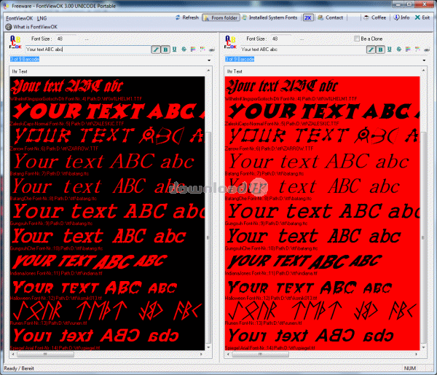Image resolution: width=437 pixels, height=375 pixels.
Task: Select the Runen font sample in left pane
Action: [x=107, y=311]
